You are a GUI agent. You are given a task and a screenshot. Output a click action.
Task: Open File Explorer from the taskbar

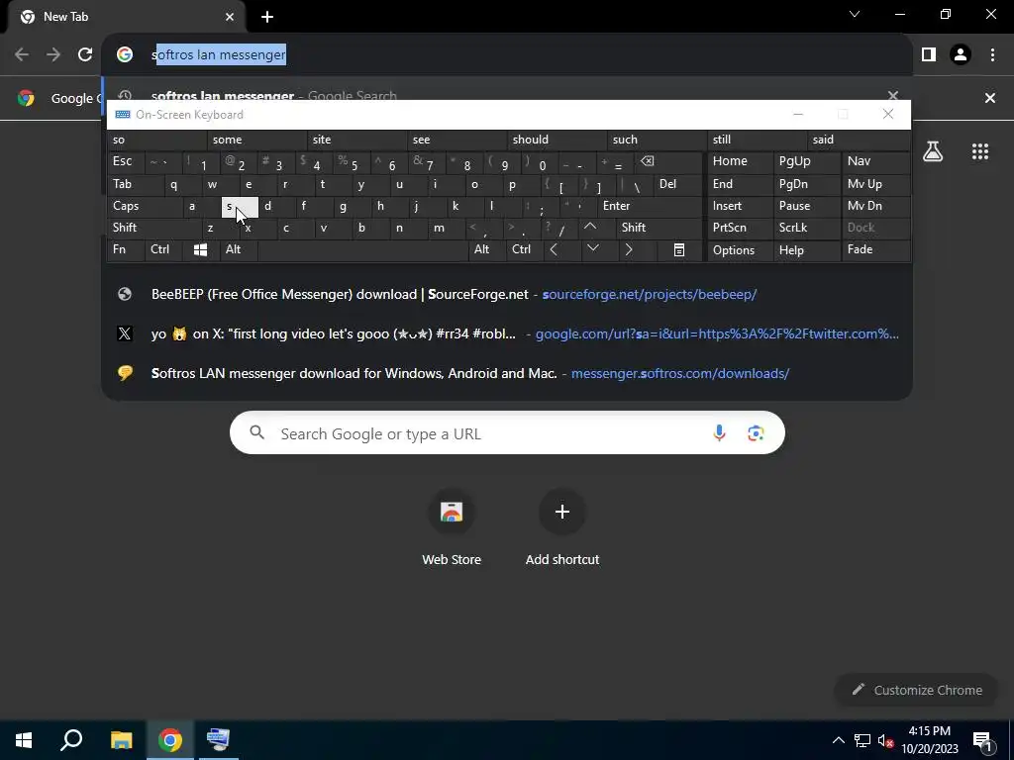121,740
